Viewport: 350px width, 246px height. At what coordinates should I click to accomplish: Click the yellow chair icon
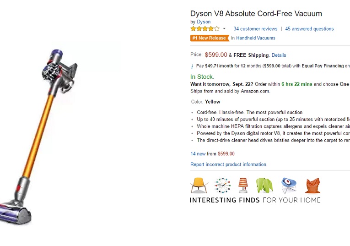click(199, 186)
